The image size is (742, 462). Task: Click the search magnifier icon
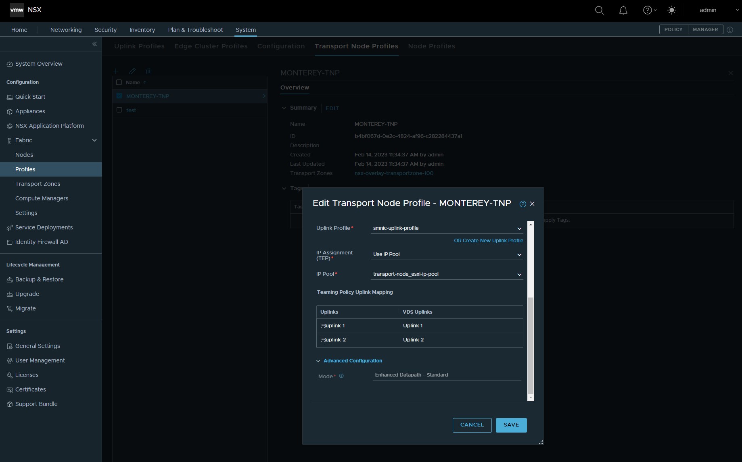599,10
